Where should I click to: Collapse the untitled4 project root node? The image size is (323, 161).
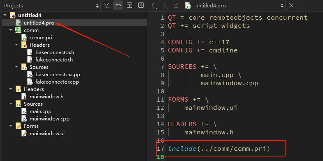pos(5,15)
